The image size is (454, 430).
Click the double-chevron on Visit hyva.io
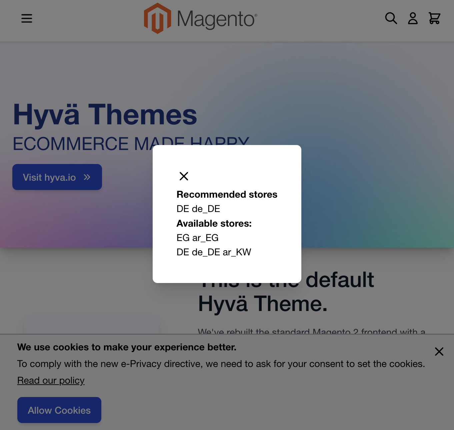click(x=87, y=177)
